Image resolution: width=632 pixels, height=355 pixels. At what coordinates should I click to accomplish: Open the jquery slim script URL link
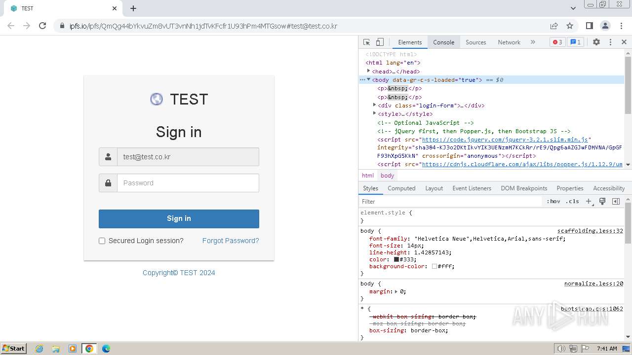pos(505,140)
